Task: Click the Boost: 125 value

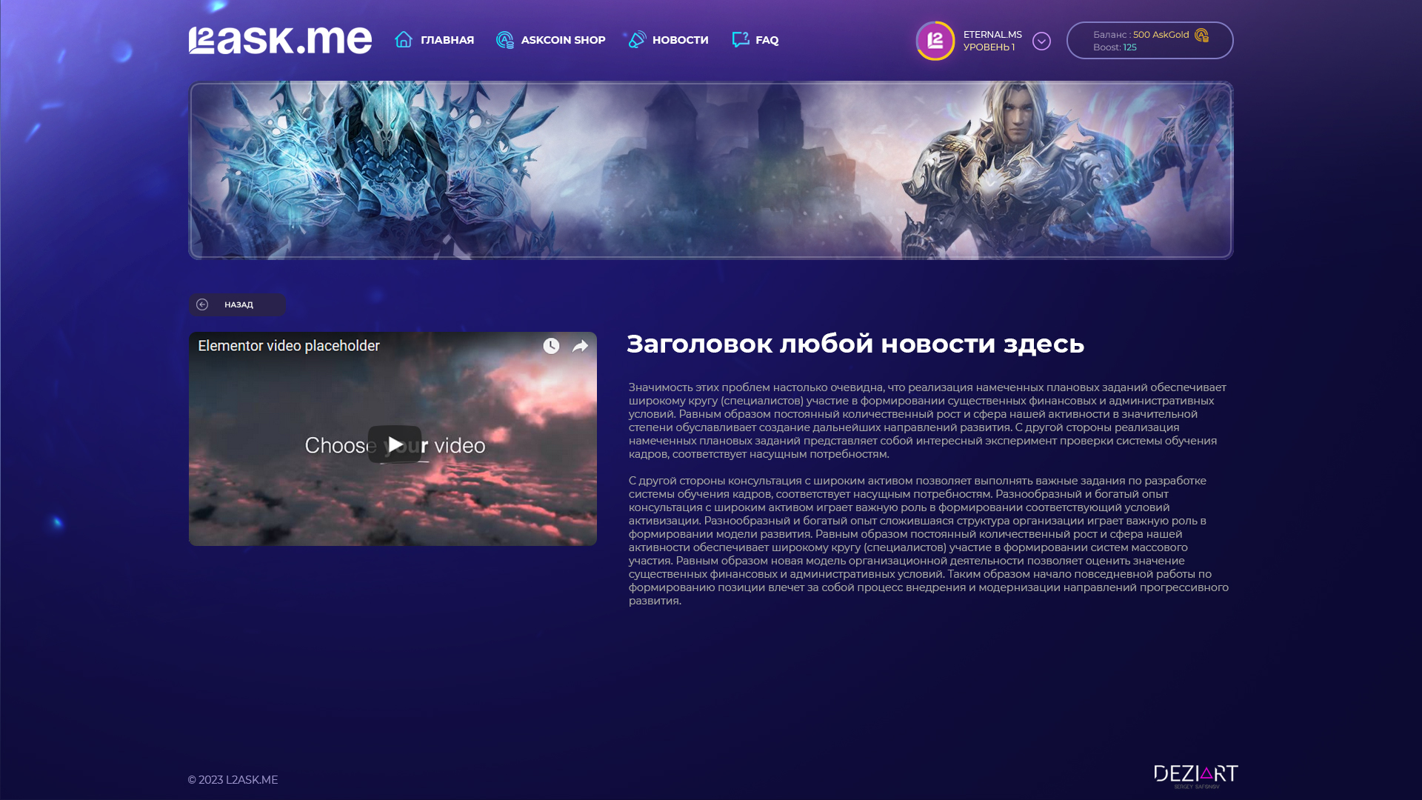Action: pos(1115,47)
